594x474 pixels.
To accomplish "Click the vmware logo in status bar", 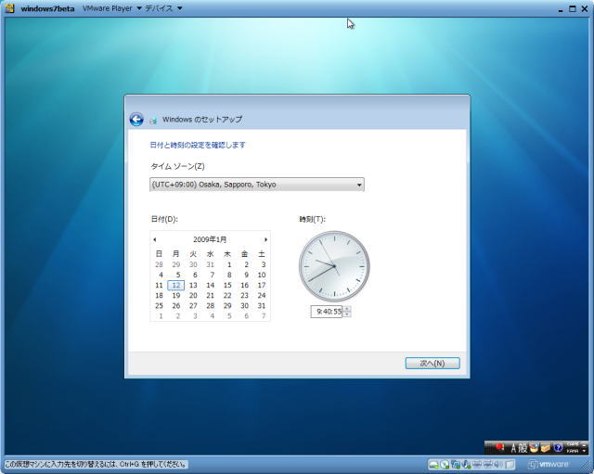I will [549, 465].
